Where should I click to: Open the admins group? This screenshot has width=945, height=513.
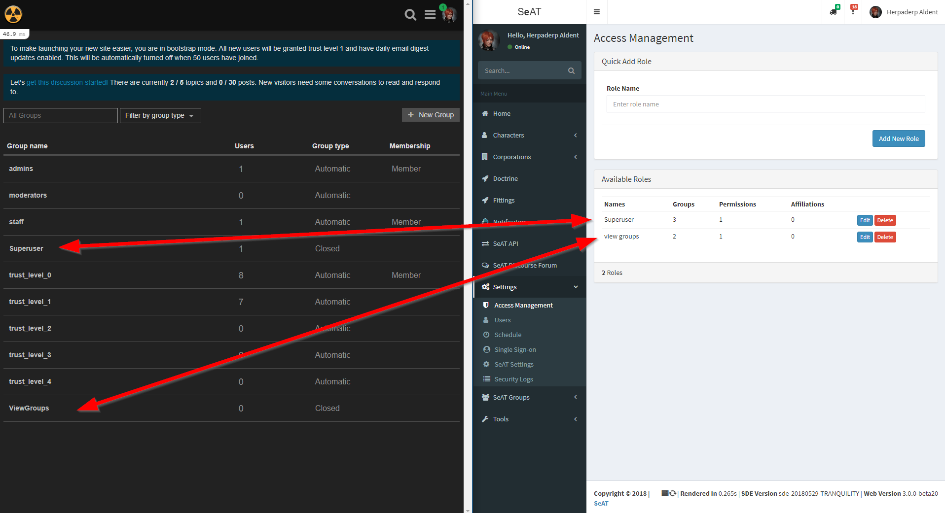tap(21, 169)
